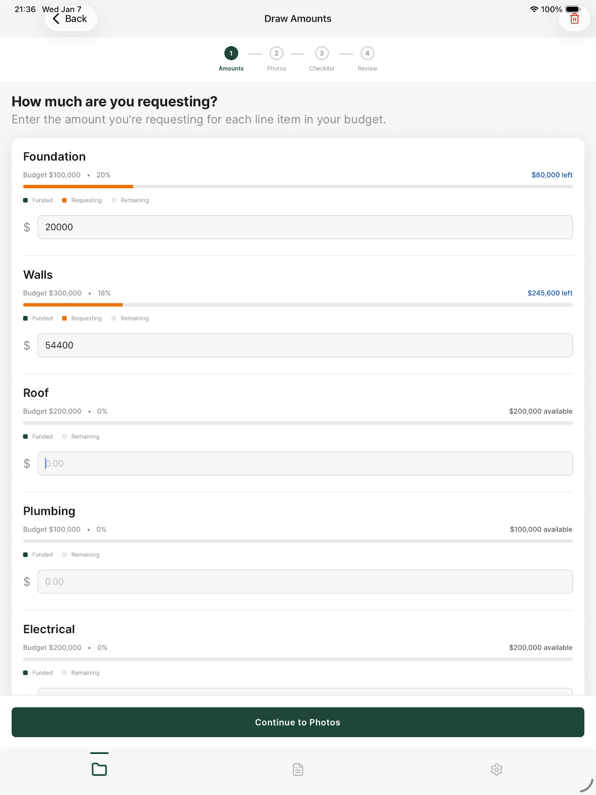Image resolution: width=596 pixels, height=795 pixels.
Task: Click the Wi-Fi status icon
Action: (x=534, y=9)
